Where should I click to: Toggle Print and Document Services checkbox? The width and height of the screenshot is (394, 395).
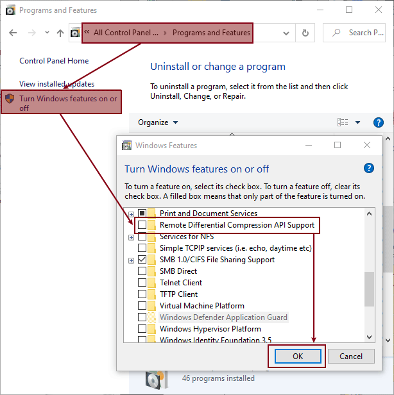pos(142,213)
